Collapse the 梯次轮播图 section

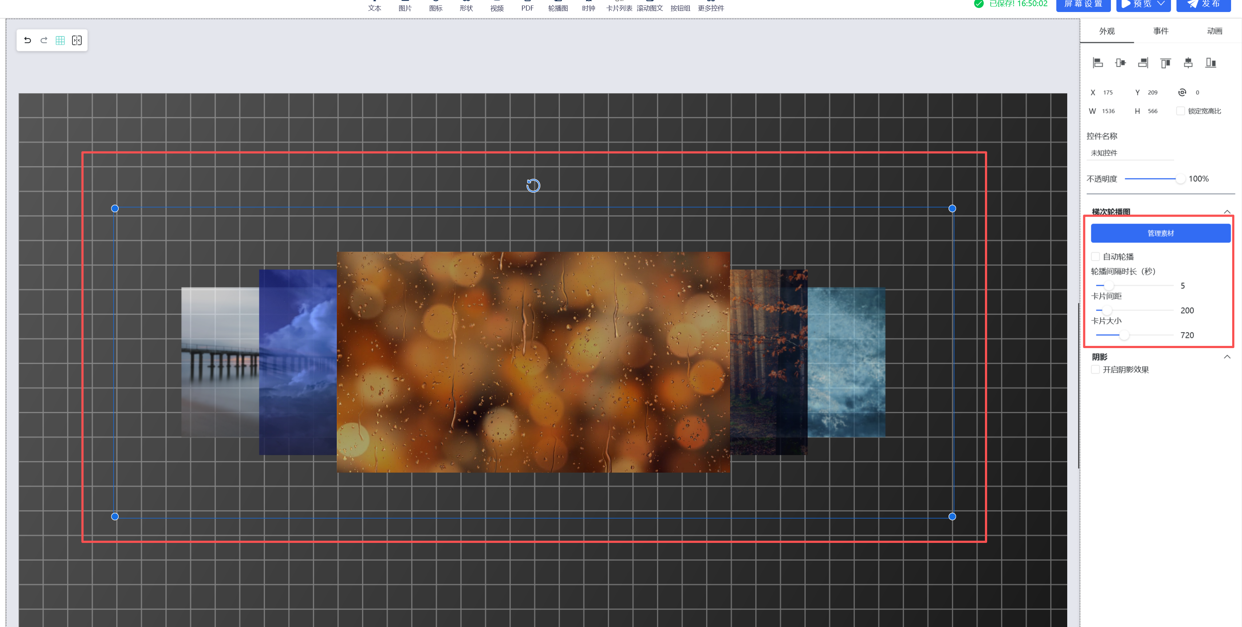[x=1227, y=212]
